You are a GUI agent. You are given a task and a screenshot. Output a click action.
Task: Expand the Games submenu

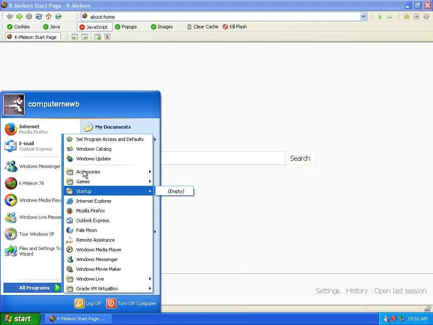(x=108, y=182)
